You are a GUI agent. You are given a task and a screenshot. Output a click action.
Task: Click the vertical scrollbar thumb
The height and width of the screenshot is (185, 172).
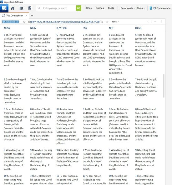click(x=164, y=86)
